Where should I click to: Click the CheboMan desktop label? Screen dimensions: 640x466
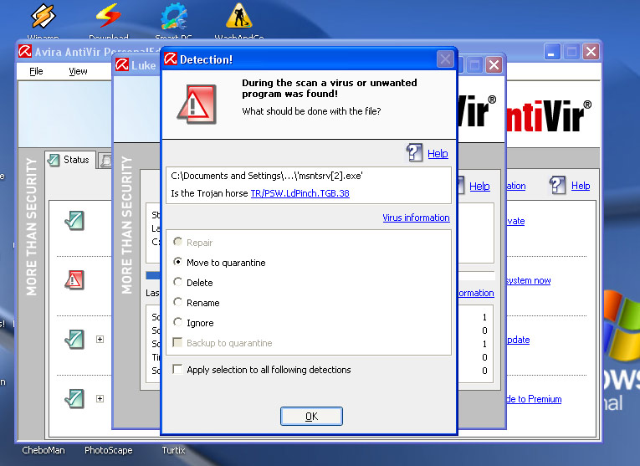(44, 450)
